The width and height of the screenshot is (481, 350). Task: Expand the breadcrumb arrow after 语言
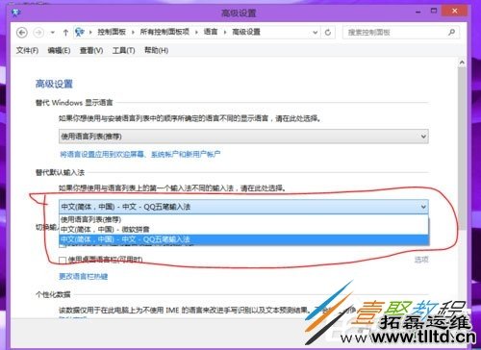(225, 33)
